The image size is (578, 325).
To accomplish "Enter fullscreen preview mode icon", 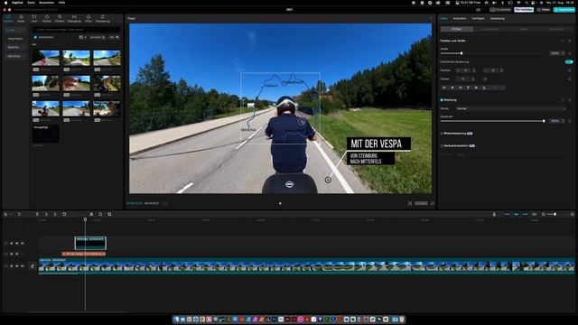I will pos(433,203).
